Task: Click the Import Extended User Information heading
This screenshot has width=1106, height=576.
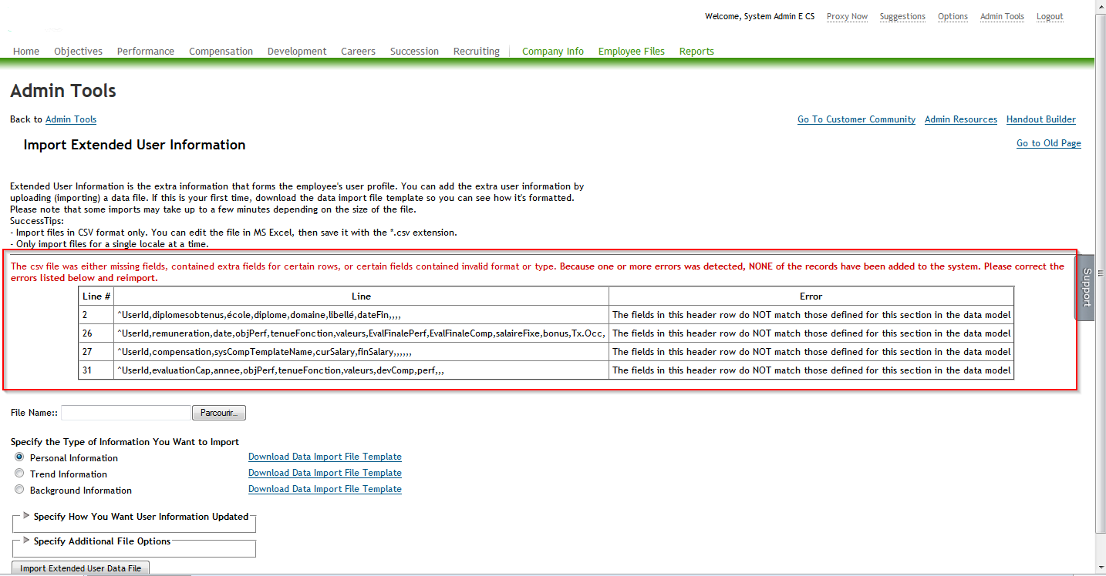Action: pos(134,145)
